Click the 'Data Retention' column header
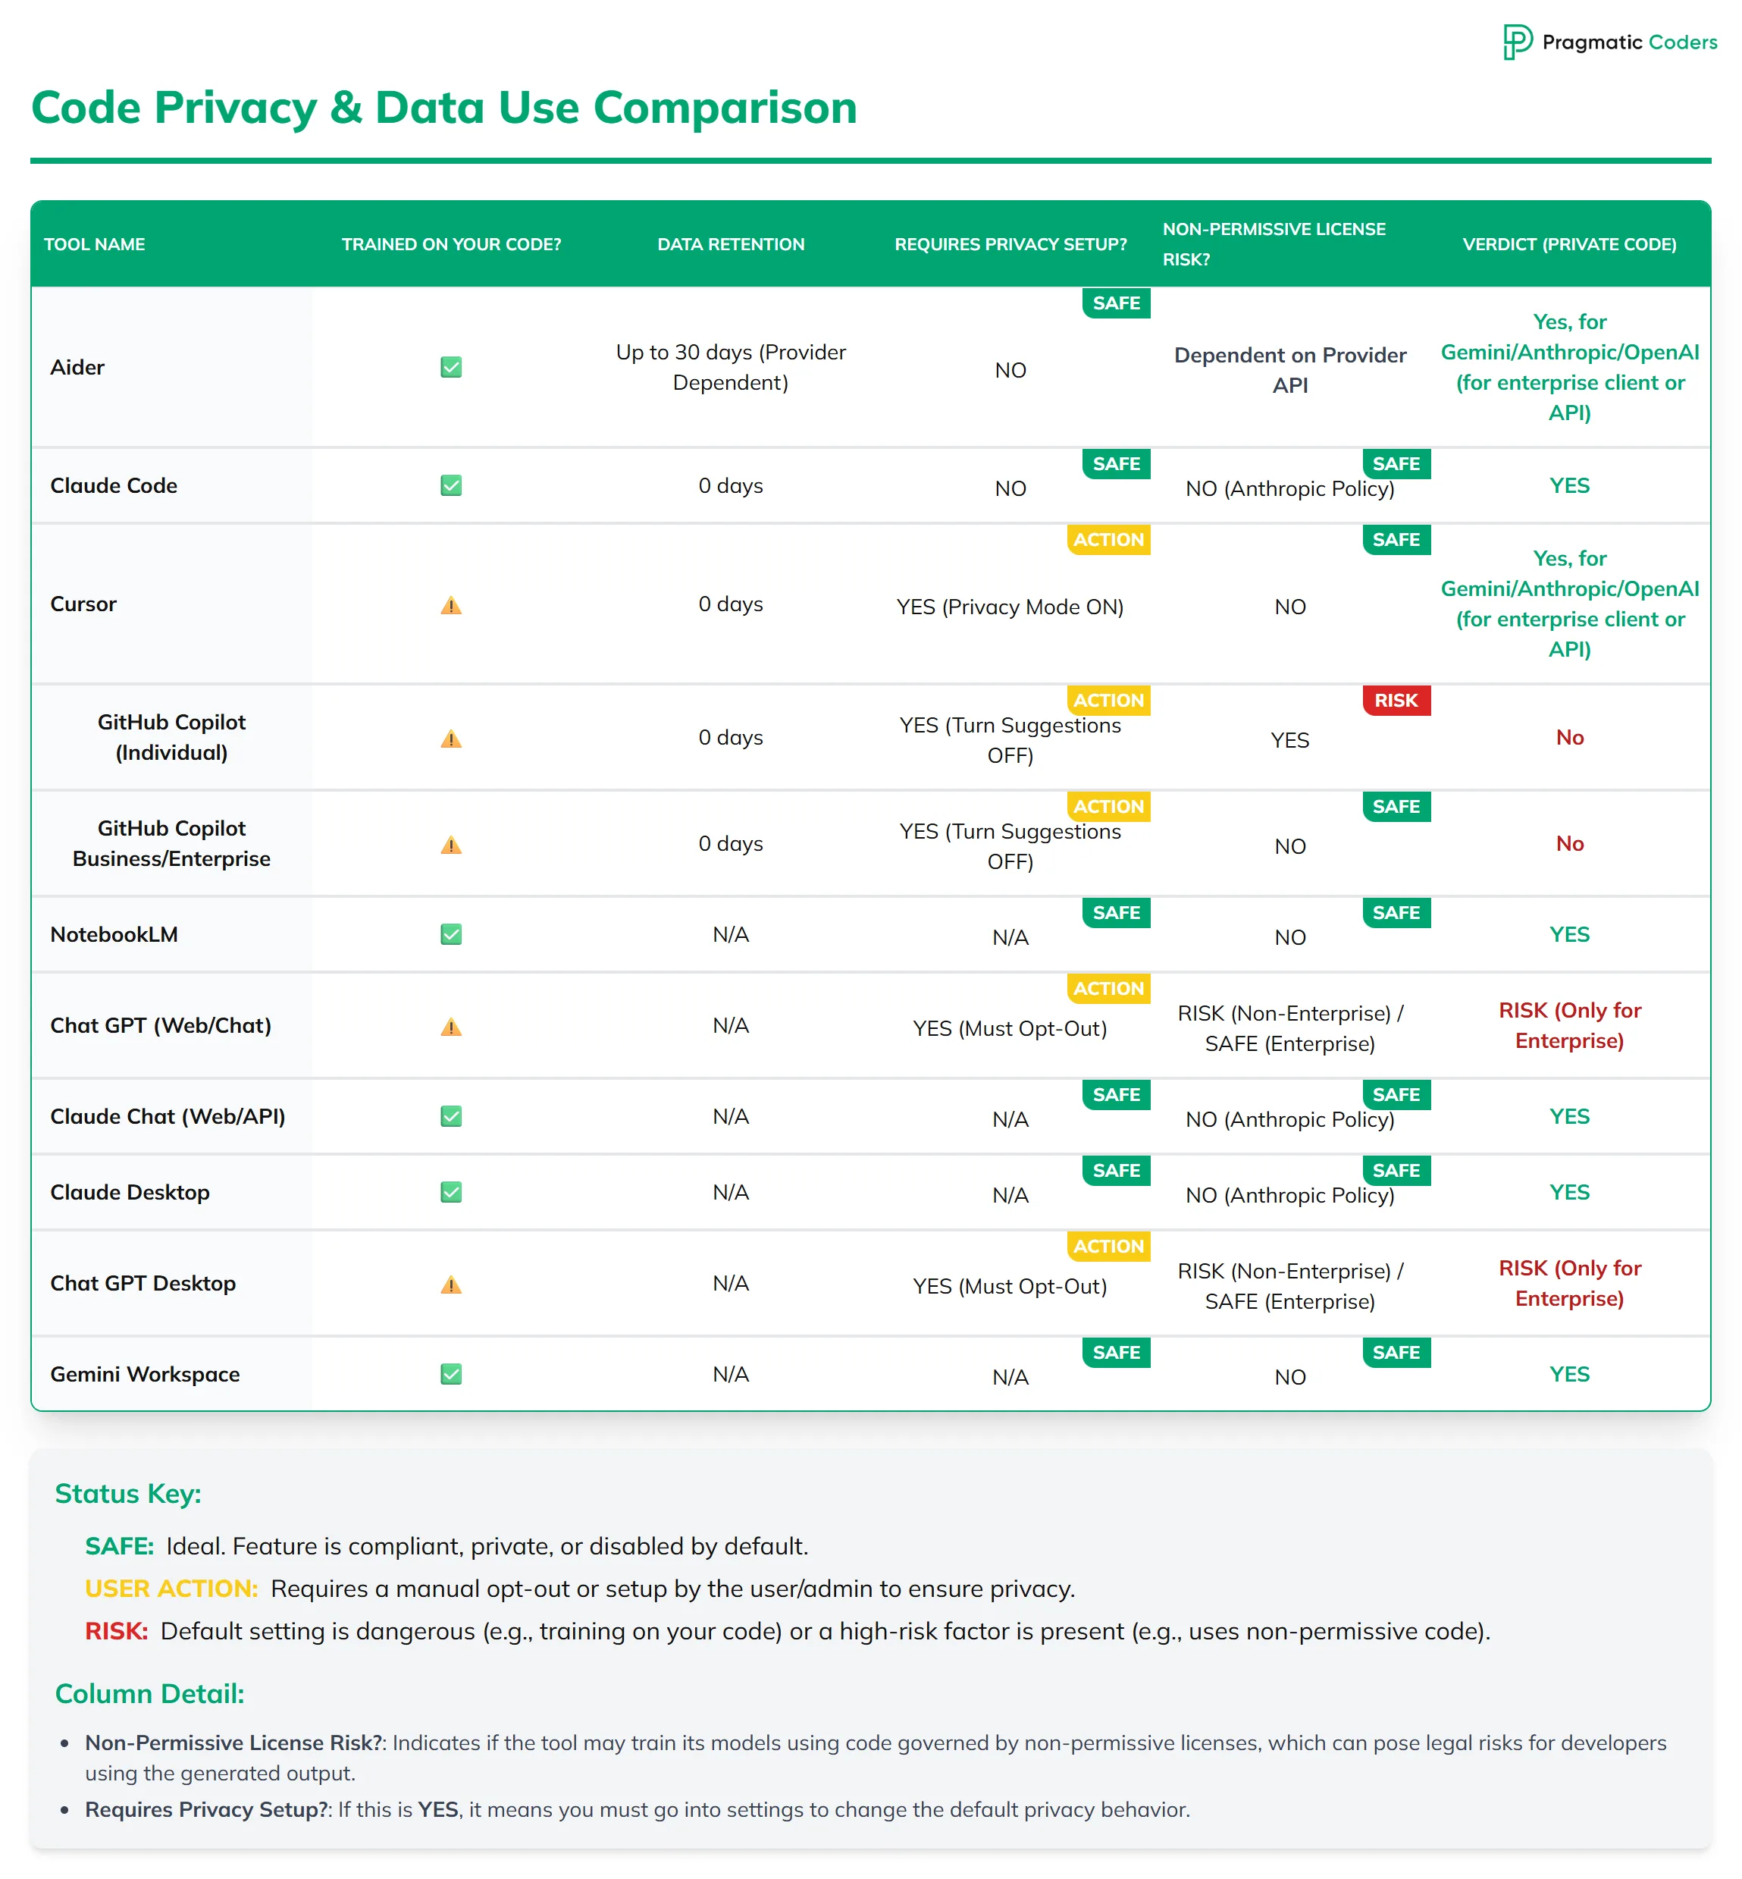 [731, 244]
